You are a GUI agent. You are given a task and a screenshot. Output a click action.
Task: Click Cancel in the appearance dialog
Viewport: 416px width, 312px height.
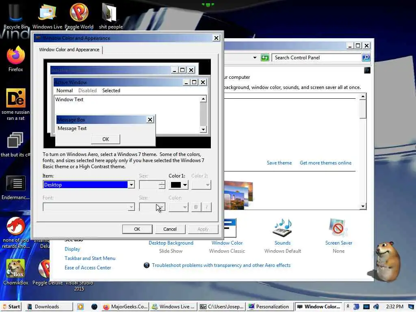(x=170, y=229)
